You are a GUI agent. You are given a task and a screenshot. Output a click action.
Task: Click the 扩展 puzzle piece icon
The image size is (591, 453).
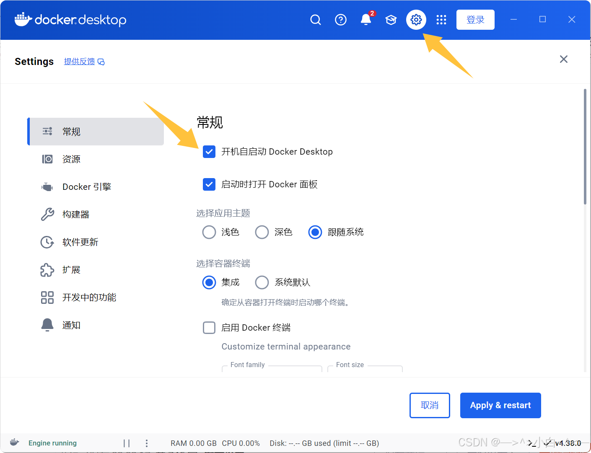[47, 270]
